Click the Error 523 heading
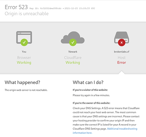Screen dimensions: 146x137 click(x=16, y=7)
